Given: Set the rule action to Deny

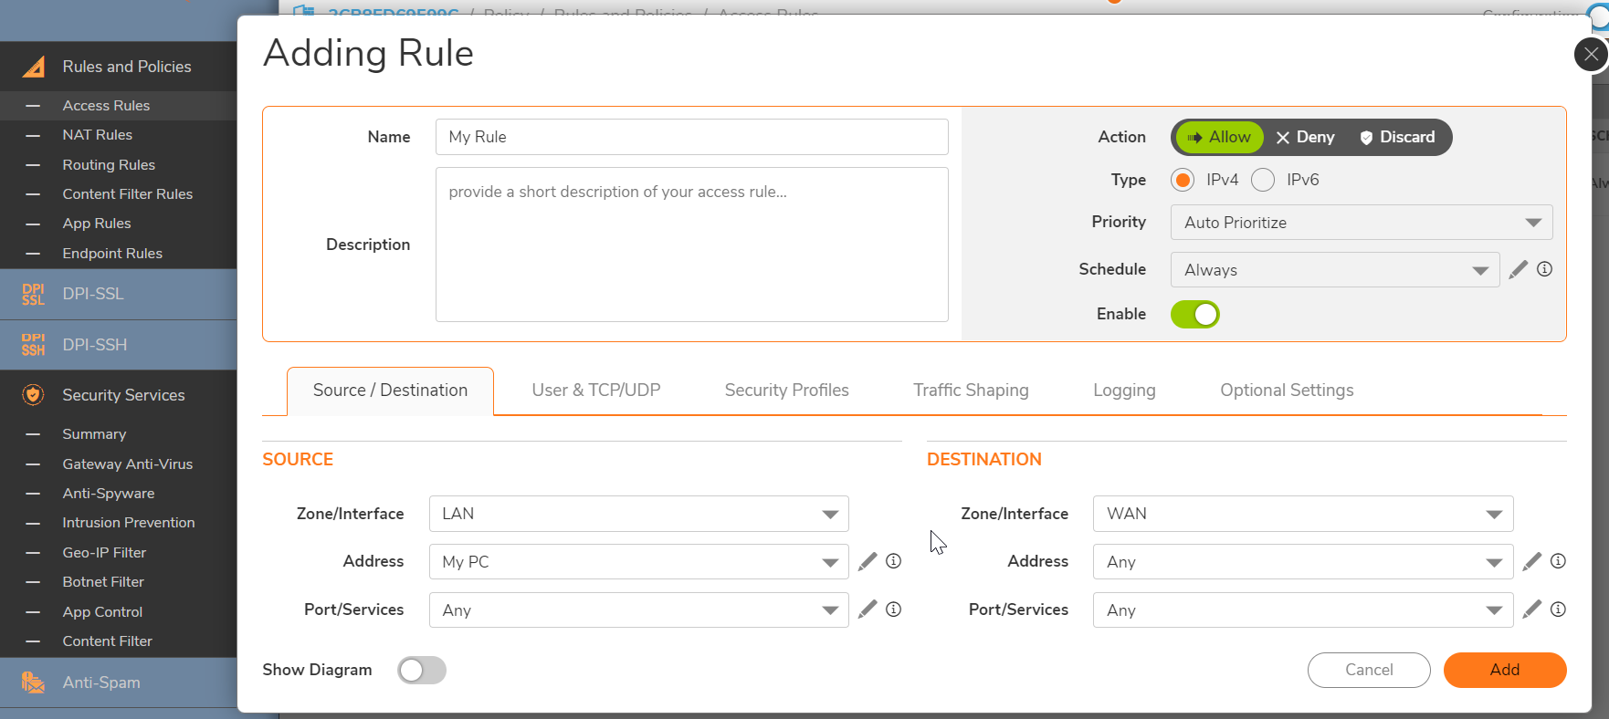Looking at the screenshot, I should click(1306, 137).
